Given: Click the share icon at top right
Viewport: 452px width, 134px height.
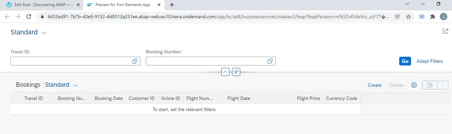Looking at the screenshot, I should 445,31.
